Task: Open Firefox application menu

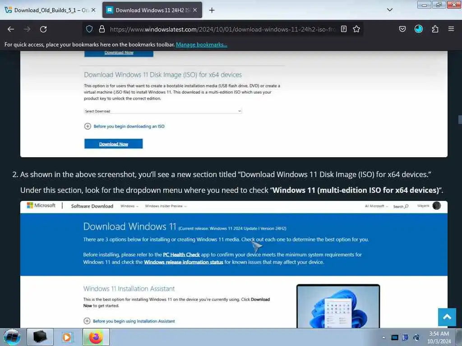Action: (451, 29)
